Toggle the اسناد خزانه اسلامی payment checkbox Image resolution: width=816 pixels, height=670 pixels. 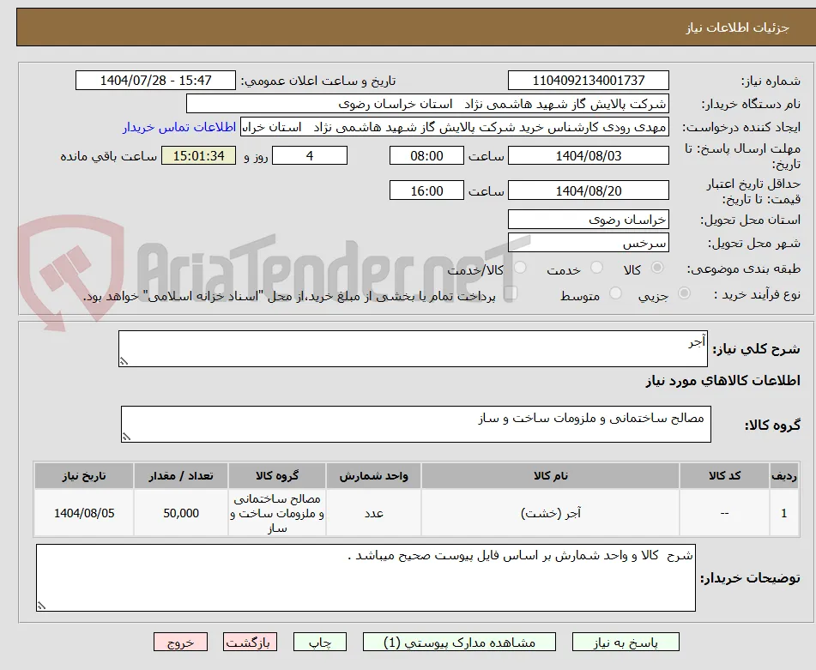pos(511,293)
